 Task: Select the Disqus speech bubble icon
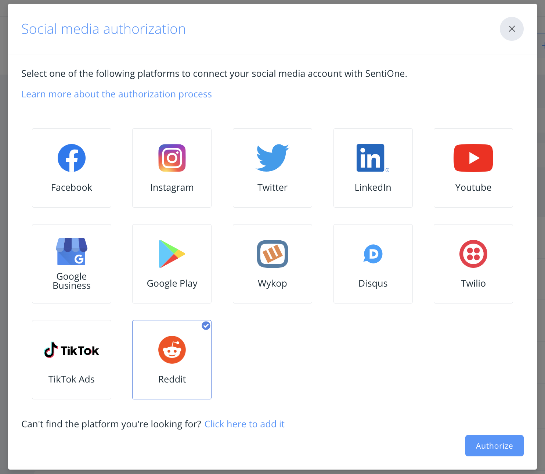373,254
